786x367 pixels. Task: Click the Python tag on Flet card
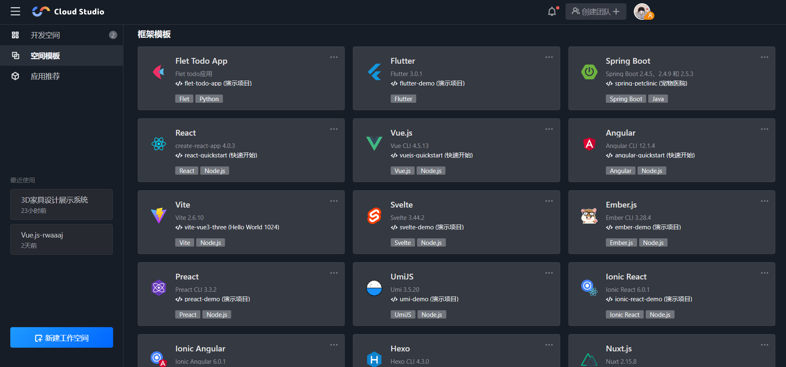pyautogui.click(x=209, y=99)
